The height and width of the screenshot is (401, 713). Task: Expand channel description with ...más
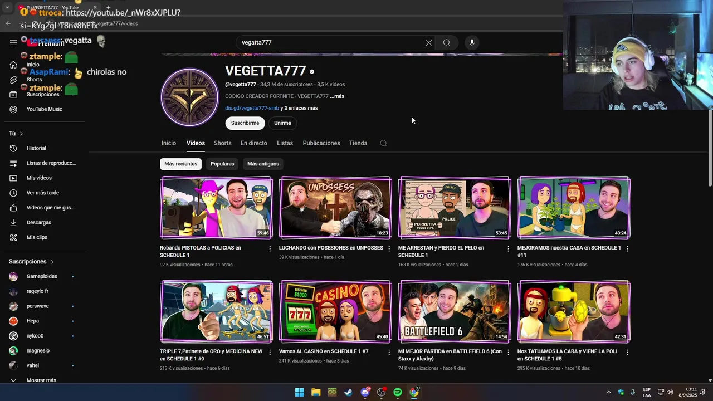(x=337, y=96)
